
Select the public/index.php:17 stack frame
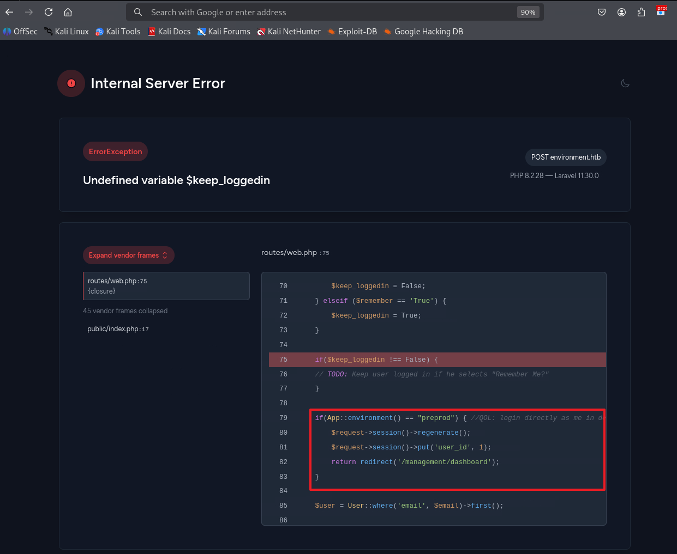(x=118, y=329)
